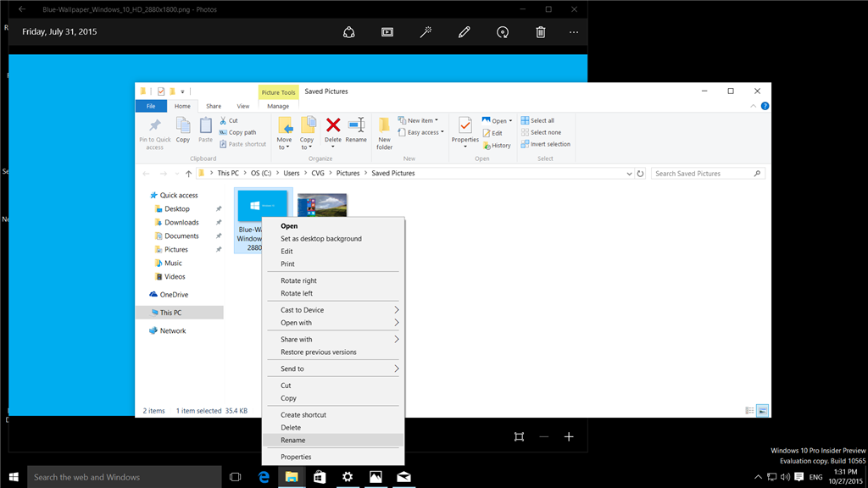Open the pencil Edit tool in Photos

click(464, 32)
